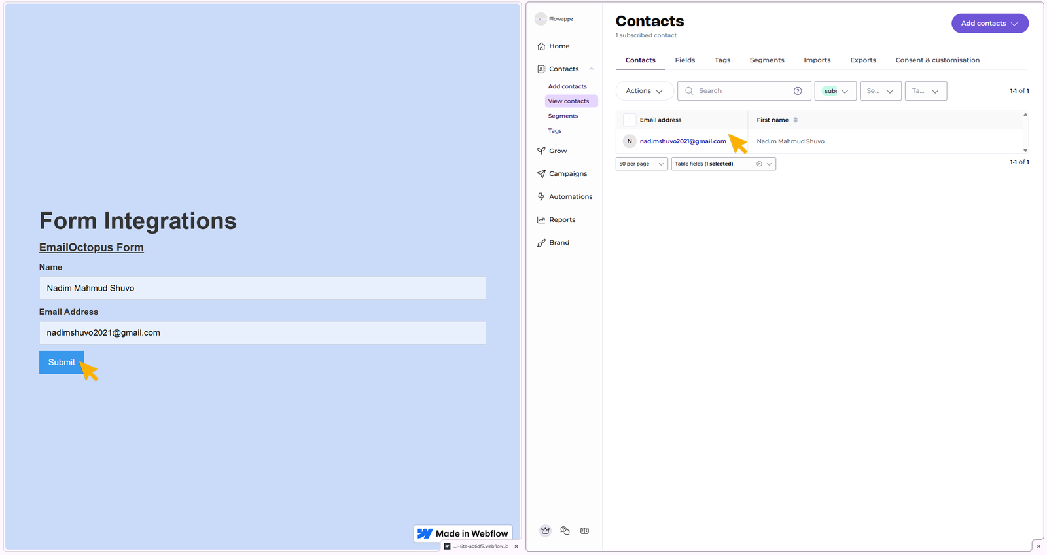Open the Add contacts button dropdown
Screen dimensions: 1047x555
990,24
